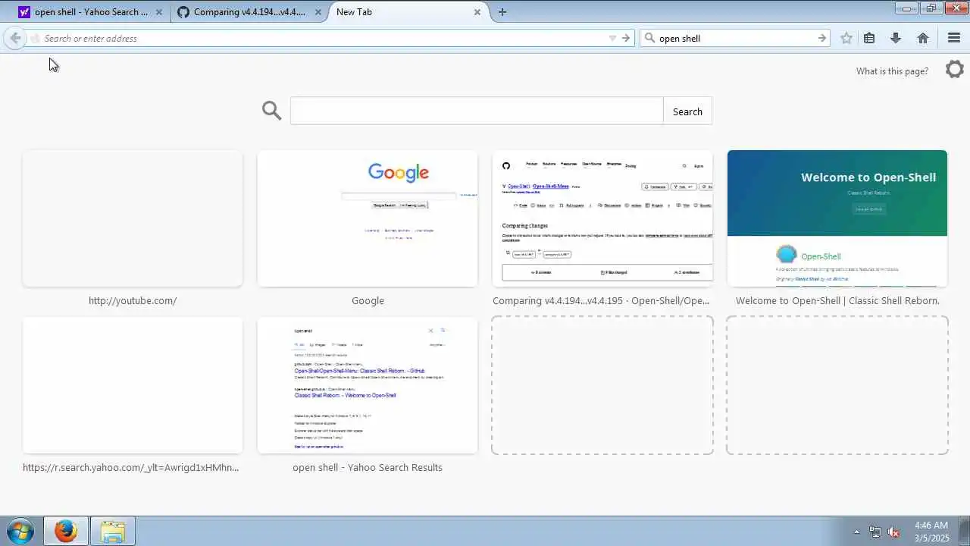Open the Downloads arrow icon

[896, 38]
